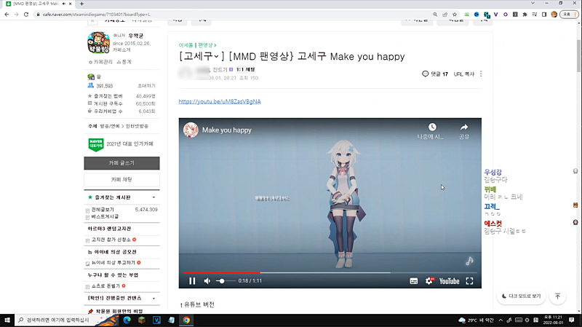Open video on YouTube via logo
Viewport: 582px width, 327px height.
click(449, 281)
